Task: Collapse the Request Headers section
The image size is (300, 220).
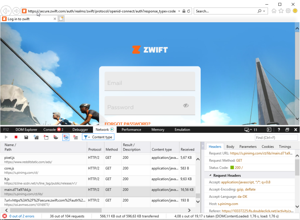Action: pyautogui.click(x=210, y=175)
